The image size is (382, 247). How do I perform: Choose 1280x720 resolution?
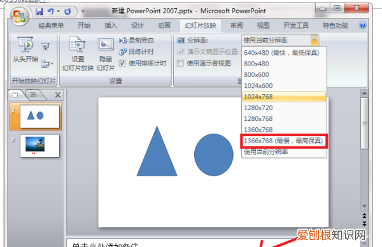pyautogui.click(x=284, y=108)
